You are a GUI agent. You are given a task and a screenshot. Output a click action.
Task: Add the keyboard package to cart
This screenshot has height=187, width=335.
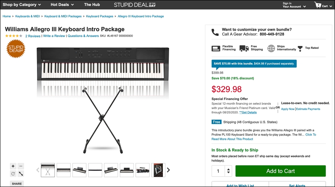point(281,171)
